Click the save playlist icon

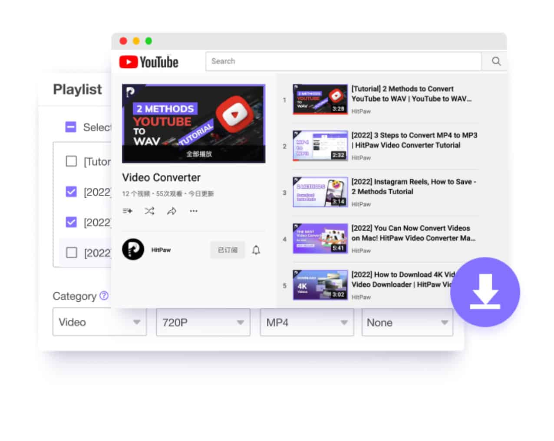point(127,211)
